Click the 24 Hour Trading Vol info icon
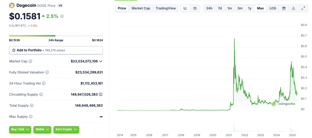 click(x=44, y=83)
